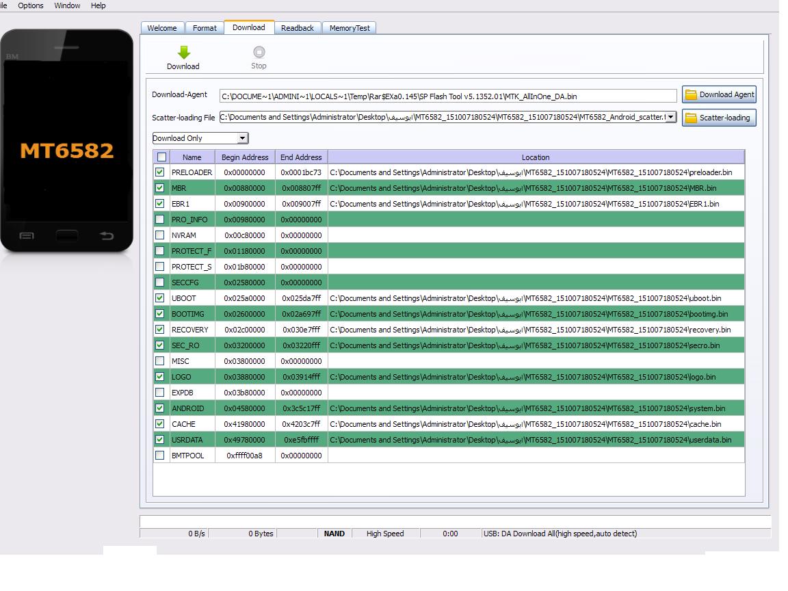
Task: Click the Download-Agent path field
Action: [x=448, y=96]
